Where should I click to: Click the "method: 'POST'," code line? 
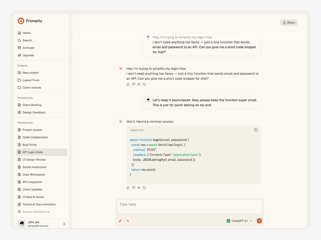(145, 150)
